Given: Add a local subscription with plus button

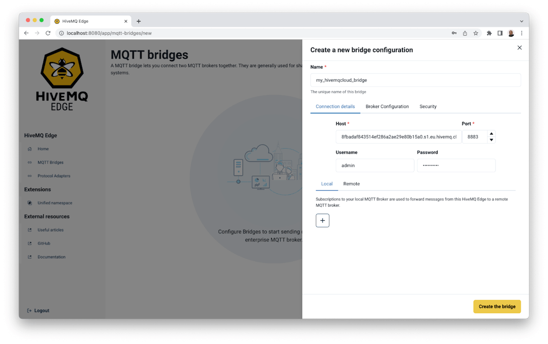Looking at the screenshot, I should coord(322,221).
